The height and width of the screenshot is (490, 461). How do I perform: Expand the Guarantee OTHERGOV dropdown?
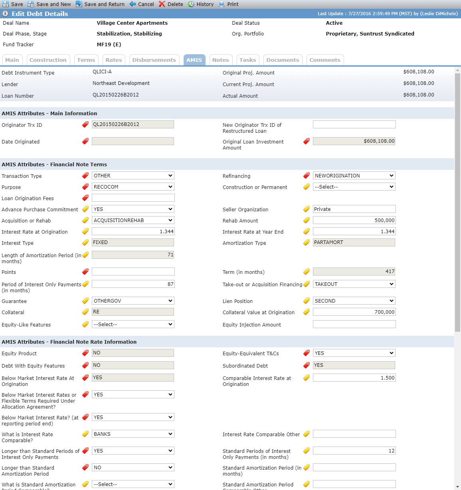(133, 301)
